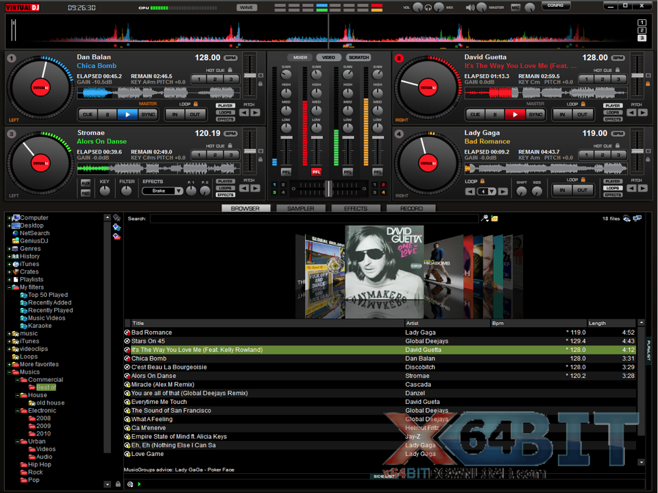This screenshot has width=658, height=493.
Task: Open the effect dropdown showing Brake
Action: coord(179,191)
